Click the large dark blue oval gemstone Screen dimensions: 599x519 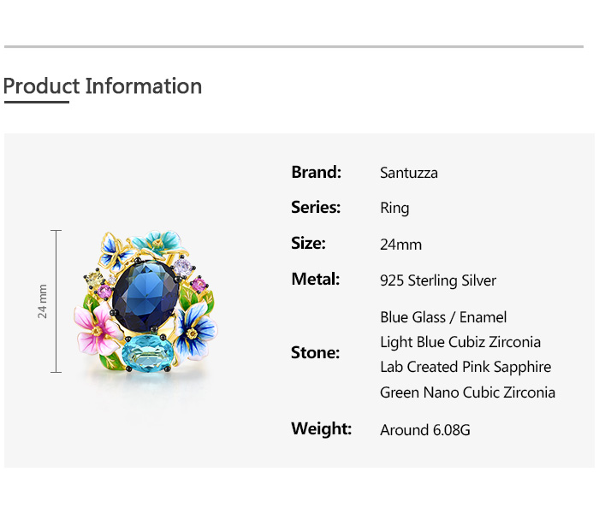[x=142, y=295]
